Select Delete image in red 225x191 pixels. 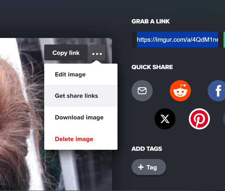[81, 139]
